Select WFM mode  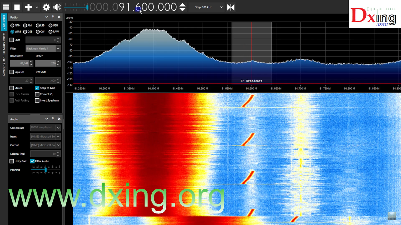[x=16, y=32]
